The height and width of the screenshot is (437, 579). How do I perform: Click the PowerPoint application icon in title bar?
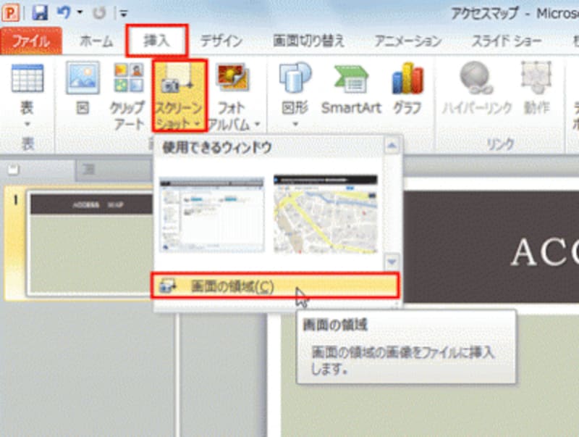click(11, 12)
